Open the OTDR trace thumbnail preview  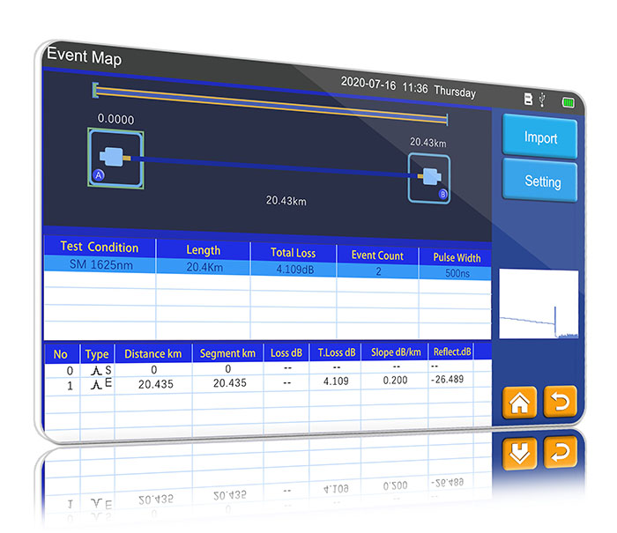539,305
